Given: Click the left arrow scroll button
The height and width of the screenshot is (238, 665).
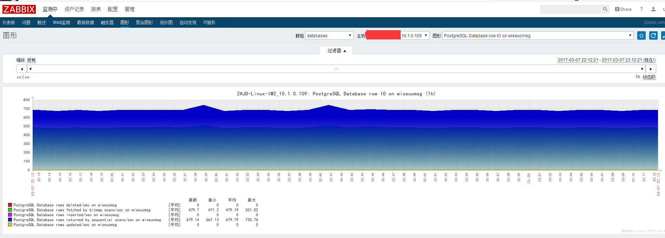Looking at the screenshot, I should [x=22, y=69].
